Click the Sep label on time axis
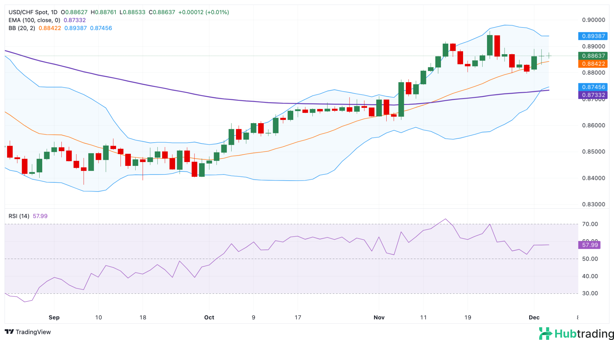614x340 pixels. coord(54,317)
